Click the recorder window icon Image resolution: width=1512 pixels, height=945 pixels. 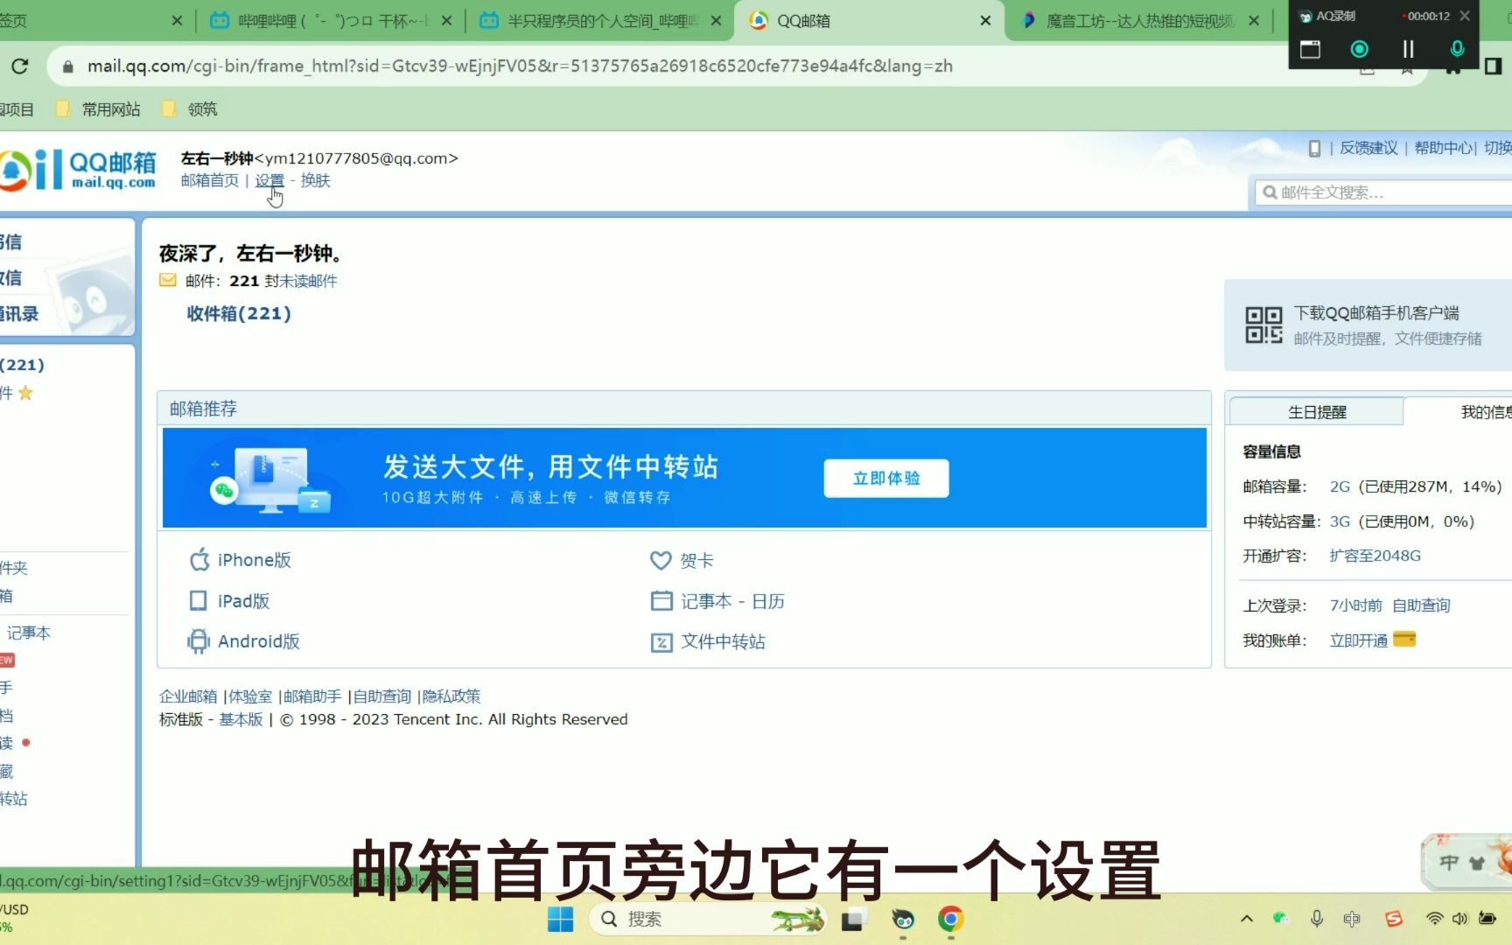pyautogui.click(x=1310, y=49)
